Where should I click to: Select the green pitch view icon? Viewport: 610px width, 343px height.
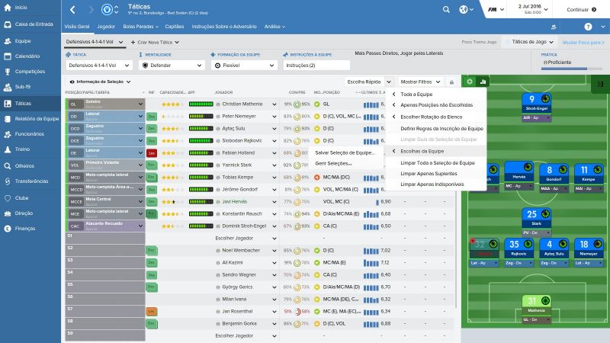pyautogui.click(x=470, y=82)
